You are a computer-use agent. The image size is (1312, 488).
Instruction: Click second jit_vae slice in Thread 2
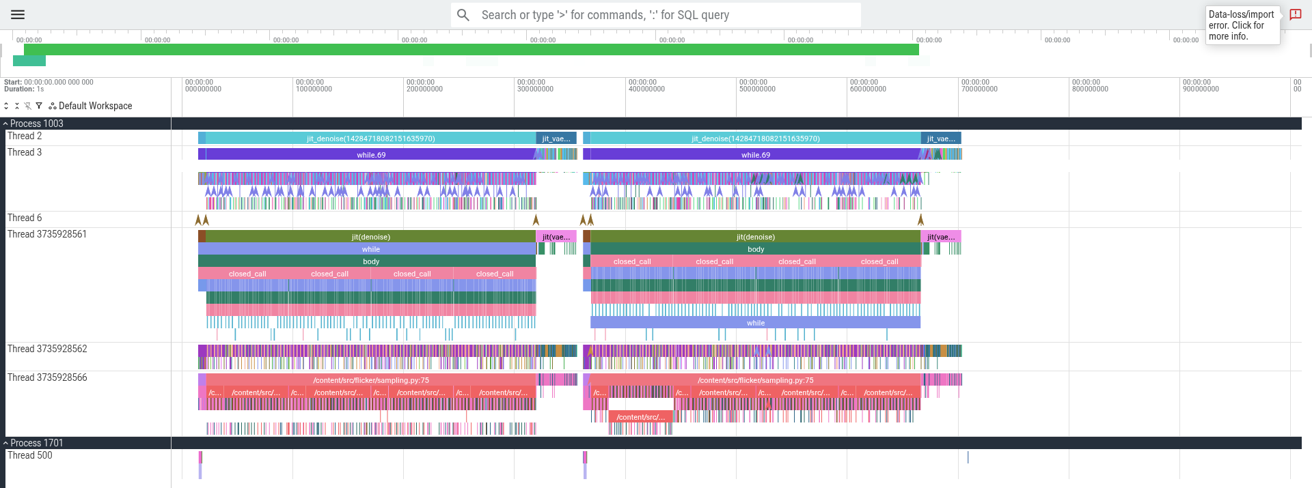click(941, 139)
